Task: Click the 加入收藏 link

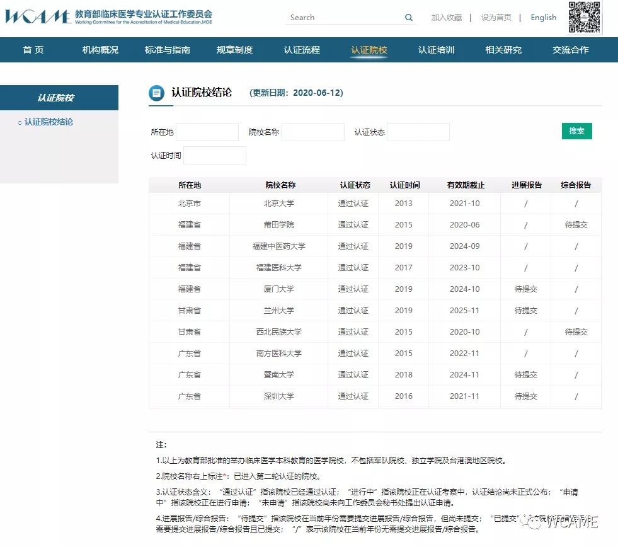Action: (446, 18)
